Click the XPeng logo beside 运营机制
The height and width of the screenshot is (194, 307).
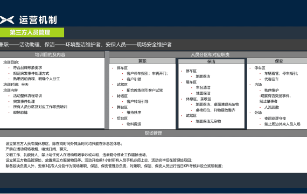click(7, 20)
